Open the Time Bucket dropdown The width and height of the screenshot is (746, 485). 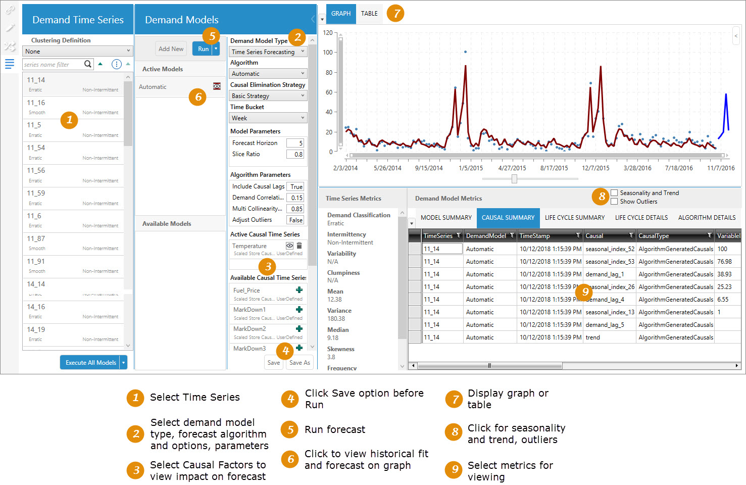[x=268, y=118]
